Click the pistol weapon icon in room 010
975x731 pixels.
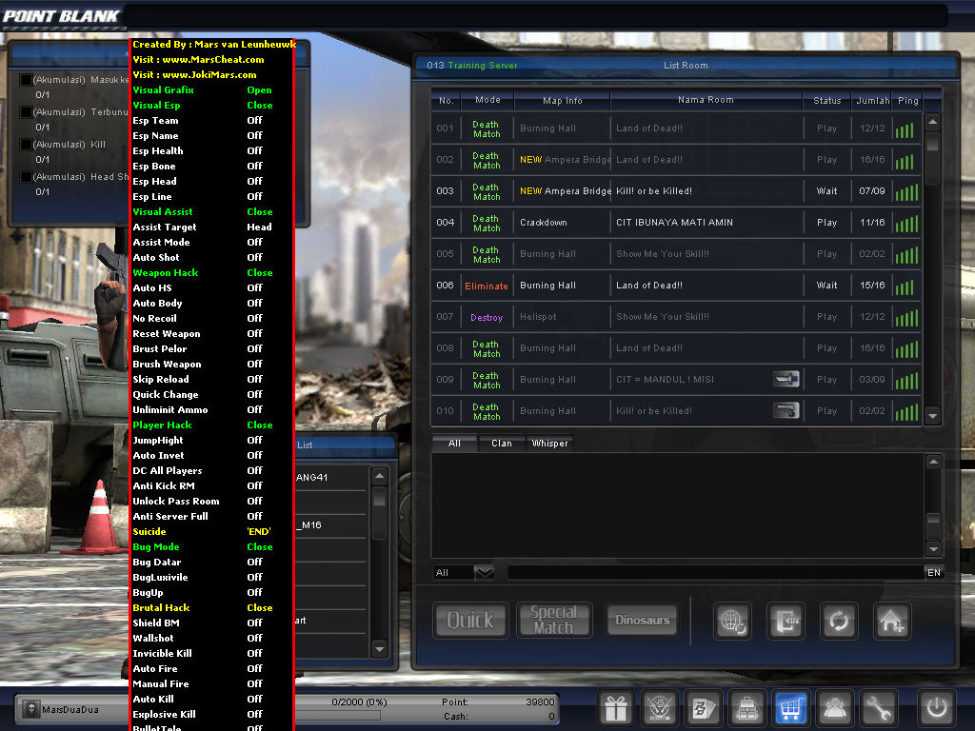coord(786,410)
